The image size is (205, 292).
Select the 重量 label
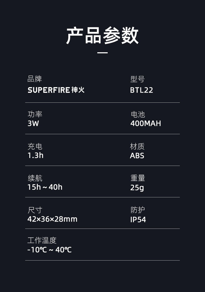coord(138,178)
